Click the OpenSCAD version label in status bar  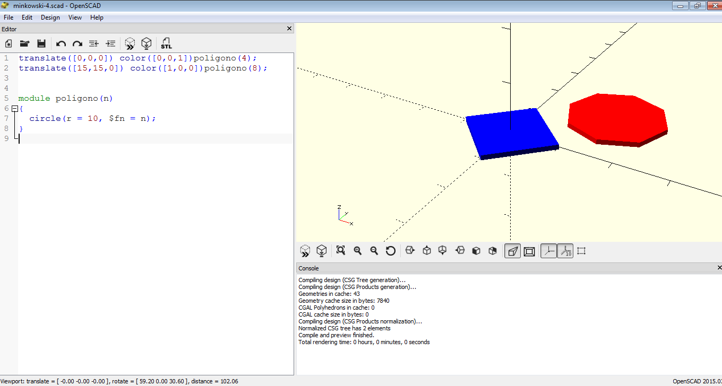697,381
